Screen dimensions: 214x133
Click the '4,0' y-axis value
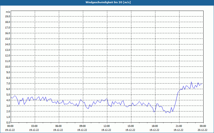(x=8, y=100)
